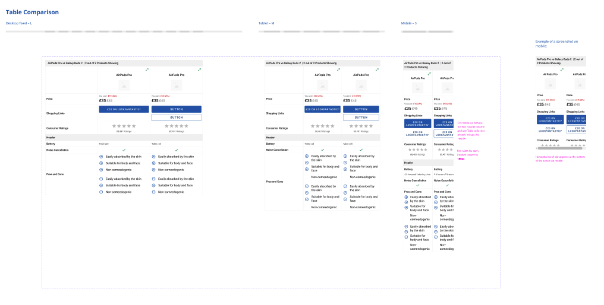Click the 'Consumer Ratings' row label in the Desktop table
This screenshot has width=604, height=305.
coord(58,128)
